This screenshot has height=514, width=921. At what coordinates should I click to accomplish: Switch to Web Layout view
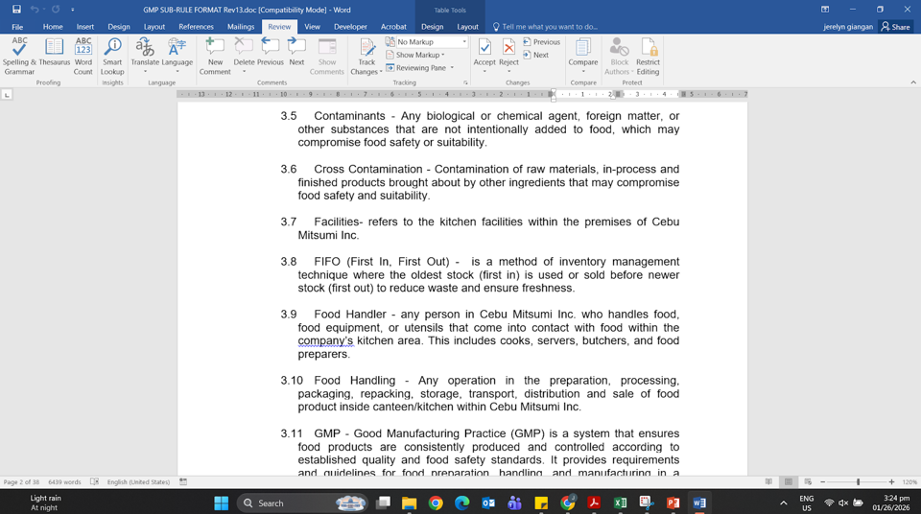point(808,482)
